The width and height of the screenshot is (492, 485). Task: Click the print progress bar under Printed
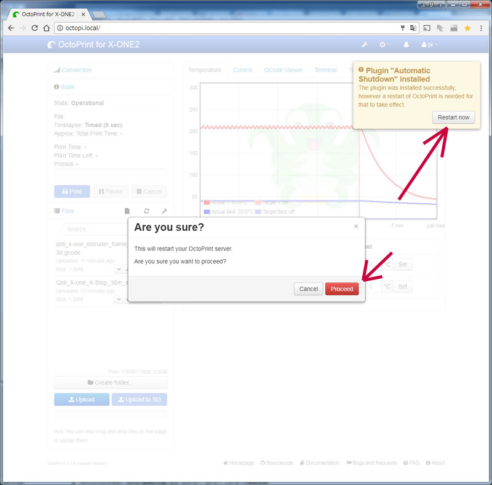point(111,173)
